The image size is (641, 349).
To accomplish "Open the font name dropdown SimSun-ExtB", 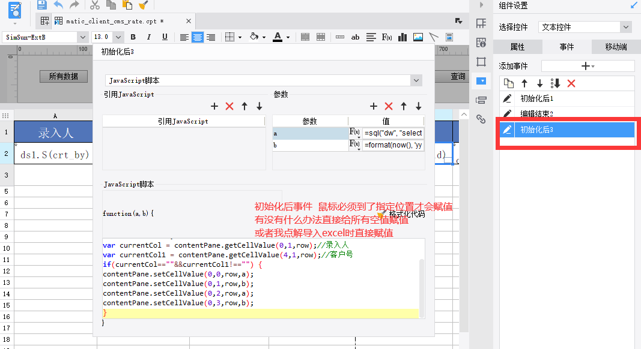I will 82,37.
